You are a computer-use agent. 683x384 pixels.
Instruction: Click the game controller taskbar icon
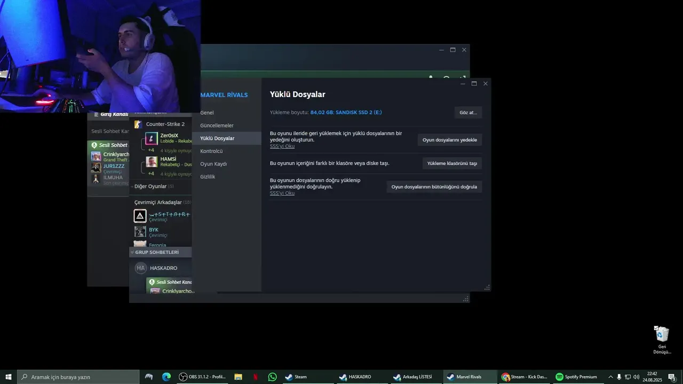[149, 377]
